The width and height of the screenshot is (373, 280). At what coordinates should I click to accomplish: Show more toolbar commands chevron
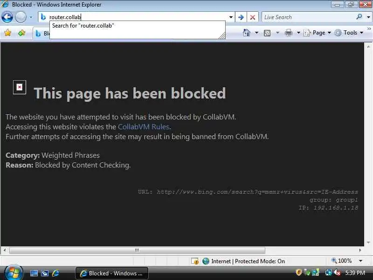coord(369,29)
